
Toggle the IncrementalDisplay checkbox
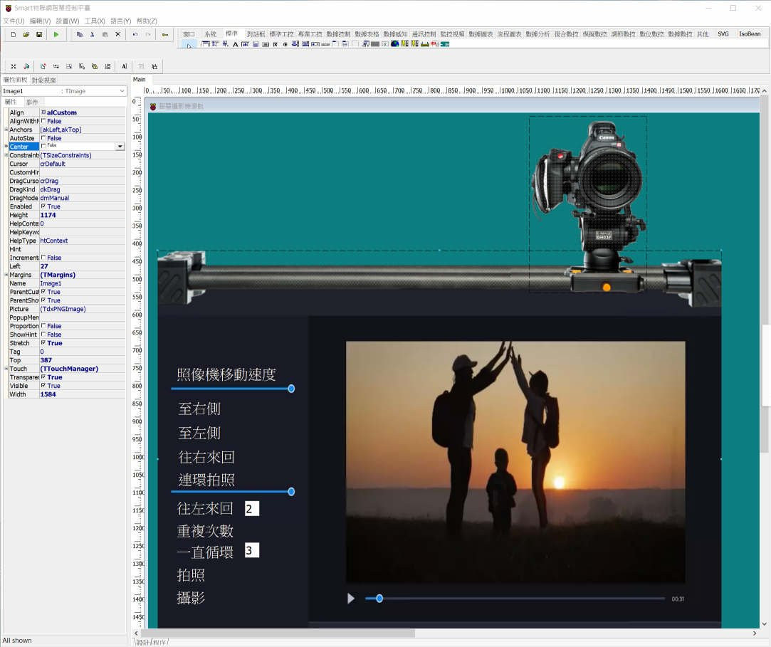[x=43, y=258]
